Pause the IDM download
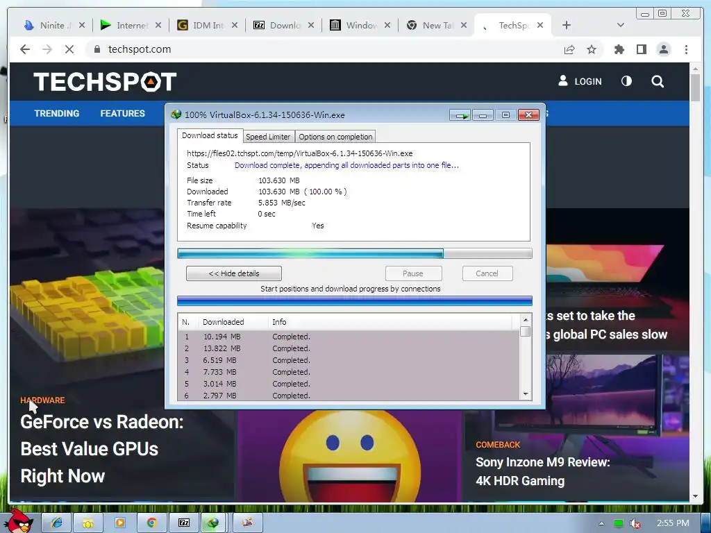 click(413, 273)
